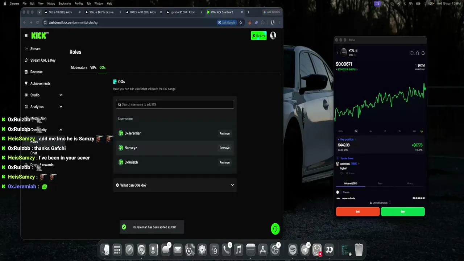This screenshot has width=464, height=261.
Task: Remove 0xJeremiah from OGs
Action: coord(225,133)
